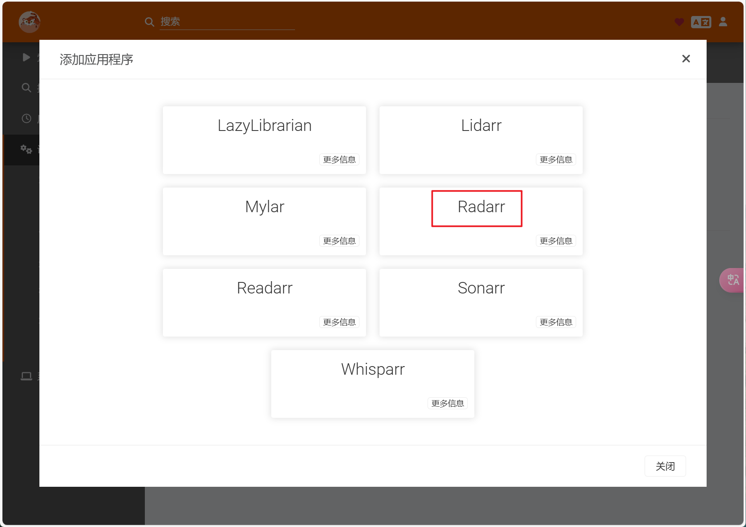Open the language translate icon in header
Viewport: 746px width, 527px height.
(701, 22)
